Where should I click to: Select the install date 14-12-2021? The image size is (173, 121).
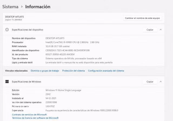click(51, 98)
